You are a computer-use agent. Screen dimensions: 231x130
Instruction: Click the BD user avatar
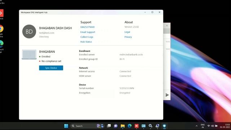coord(29,31)
